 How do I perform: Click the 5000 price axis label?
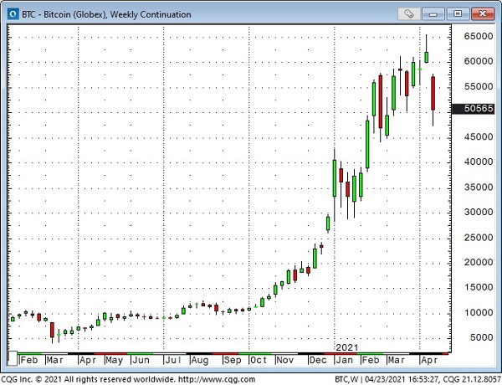[x=482, y=337]
